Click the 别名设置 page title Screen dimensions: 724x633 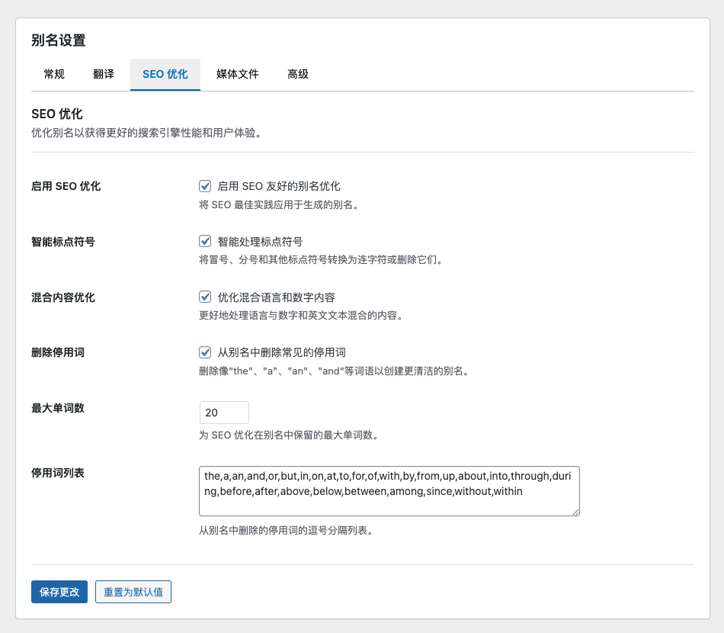coord(59,40)
